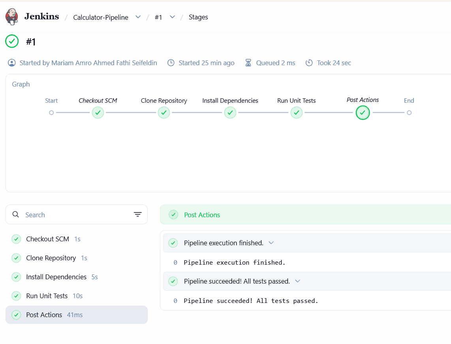Click the 5s duration of Install Dependencies
This screenshot has width=451, height=344.
[x=95, y=277]
